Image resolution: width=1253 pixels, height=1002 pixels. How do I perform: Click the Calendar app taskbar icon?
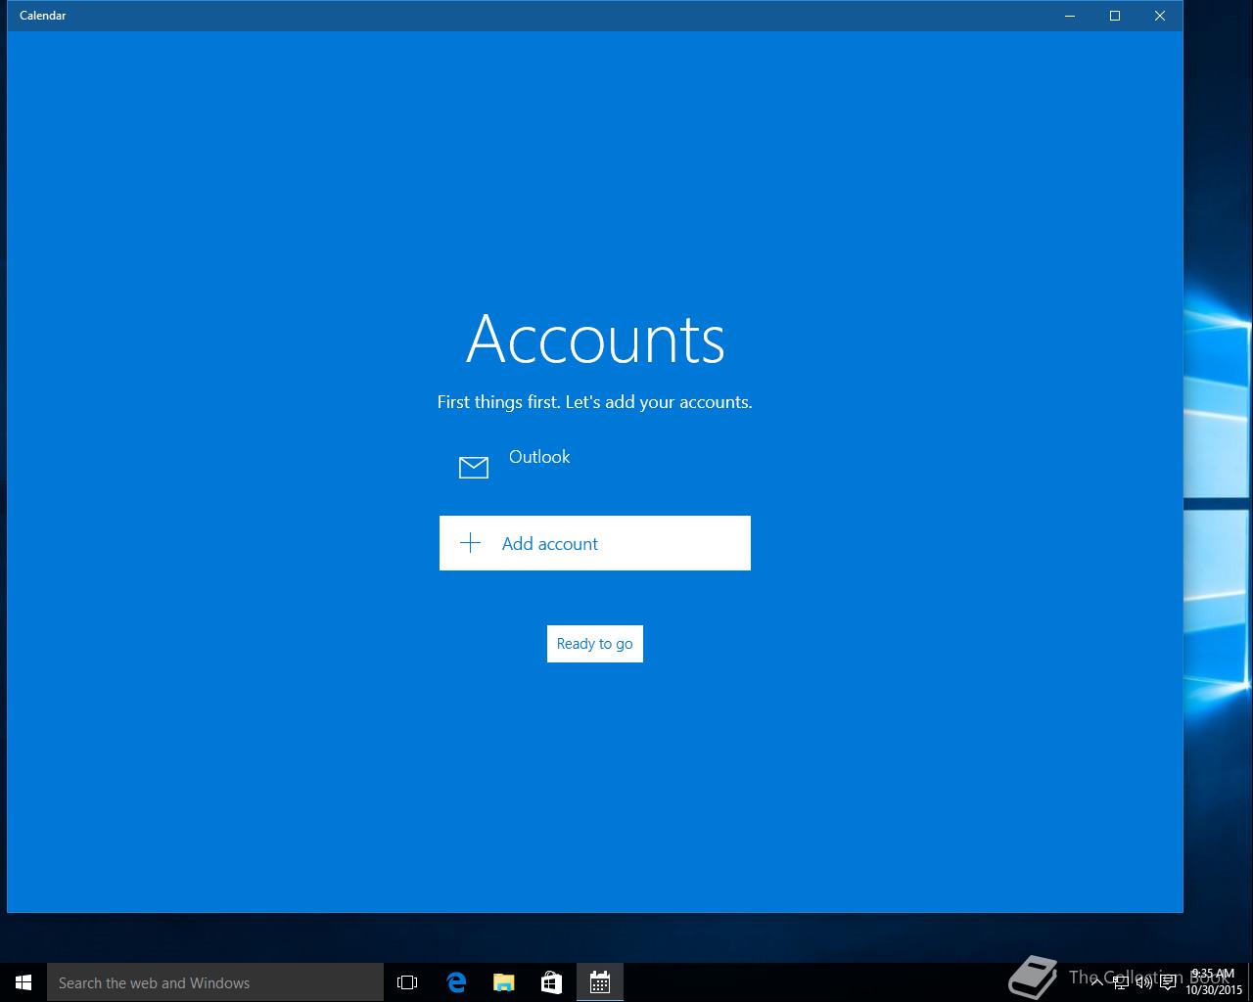[600, 982]
